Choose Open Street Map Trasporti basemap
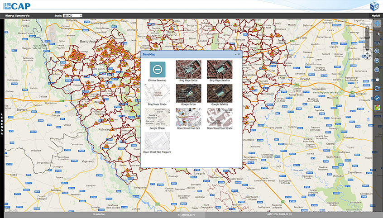The width and height of the screenshot is (383, 218). pos(157,142)
